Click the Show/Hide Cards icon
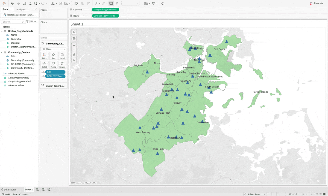 tap(146, 3)
